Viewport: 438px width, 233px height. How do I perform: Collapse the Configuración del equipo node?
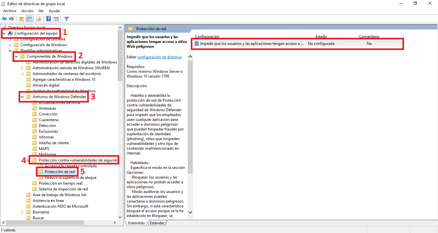click(x=4, y=33)
